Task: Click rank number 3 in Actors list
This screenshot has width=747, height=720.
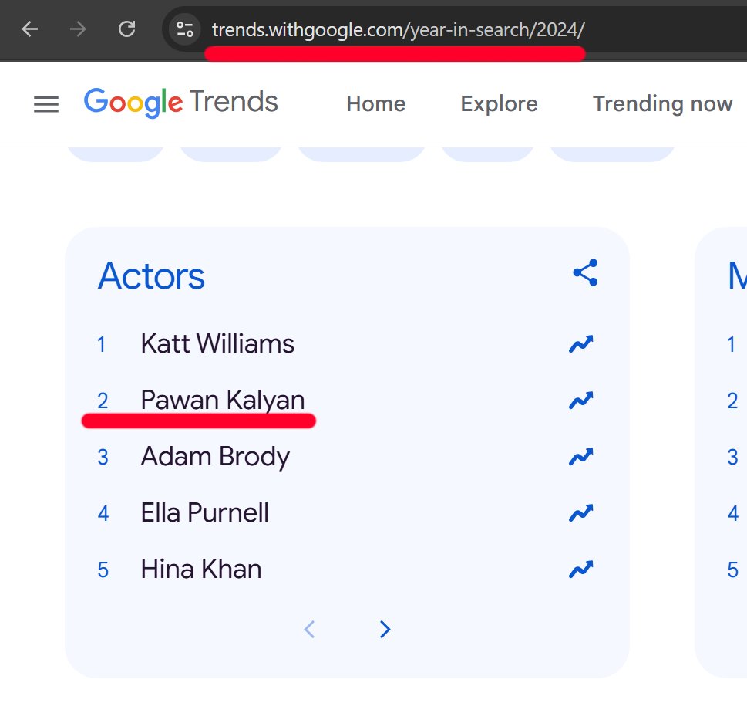Action: [103, 458]
